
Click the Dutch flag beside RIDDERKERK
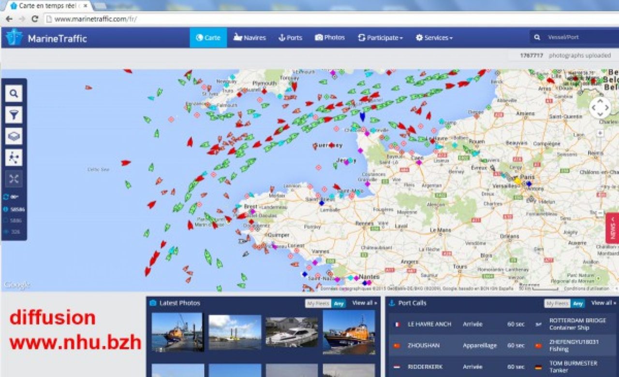398,367
